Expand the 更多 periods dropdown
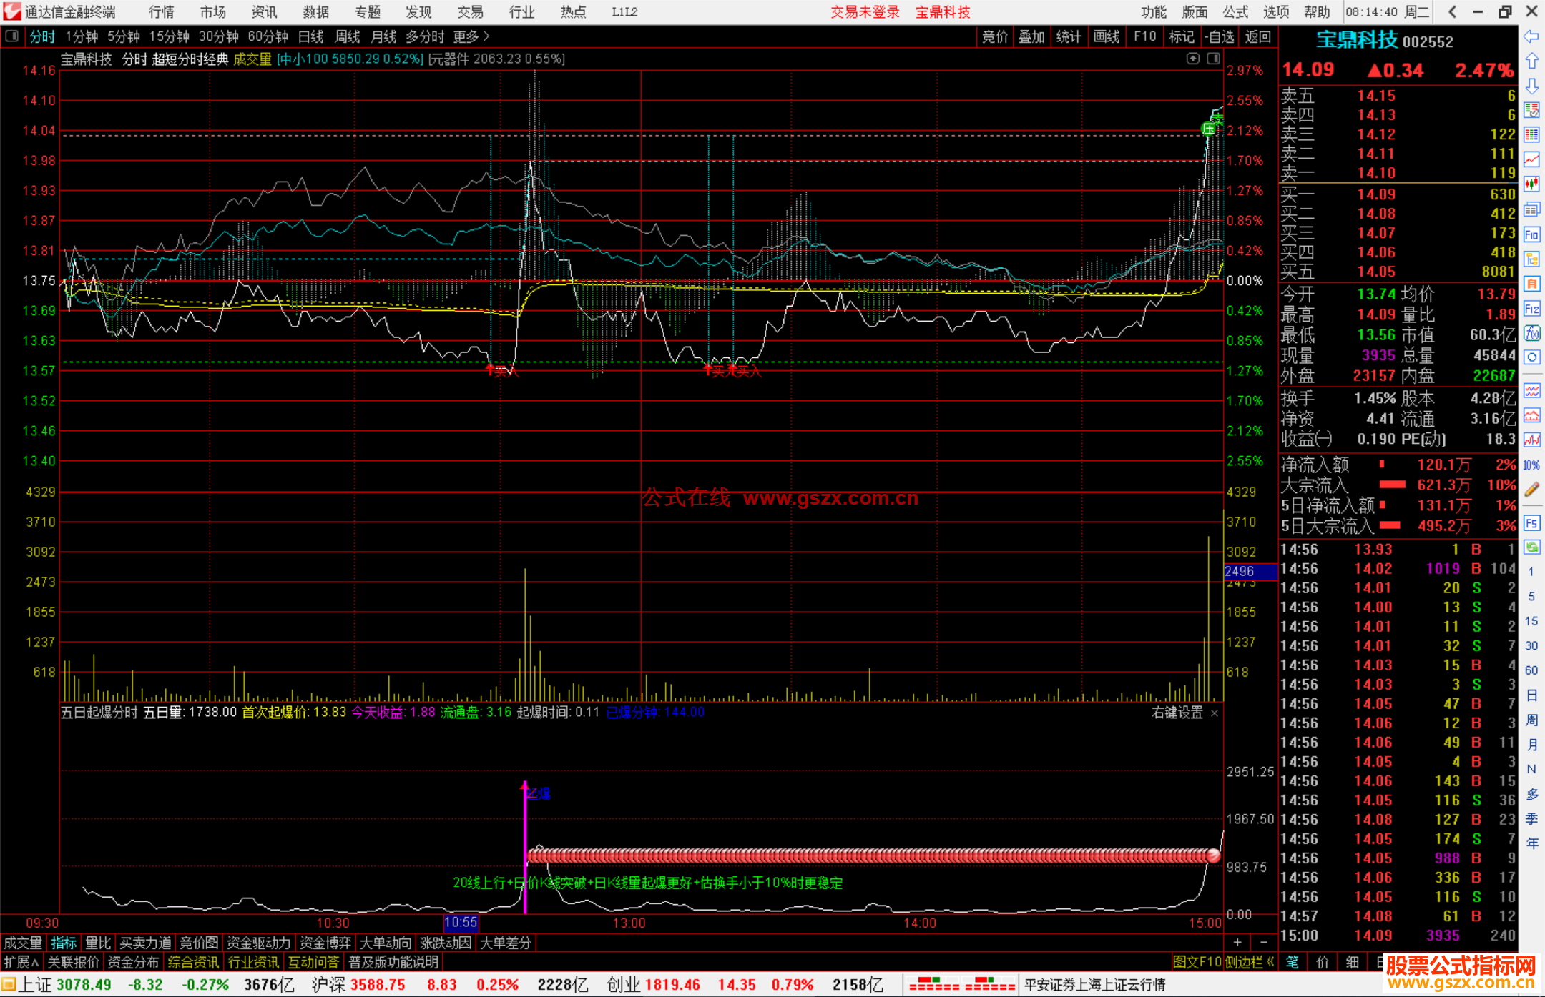The width and height of the screenshot is (1545, 997). (471, 36)
